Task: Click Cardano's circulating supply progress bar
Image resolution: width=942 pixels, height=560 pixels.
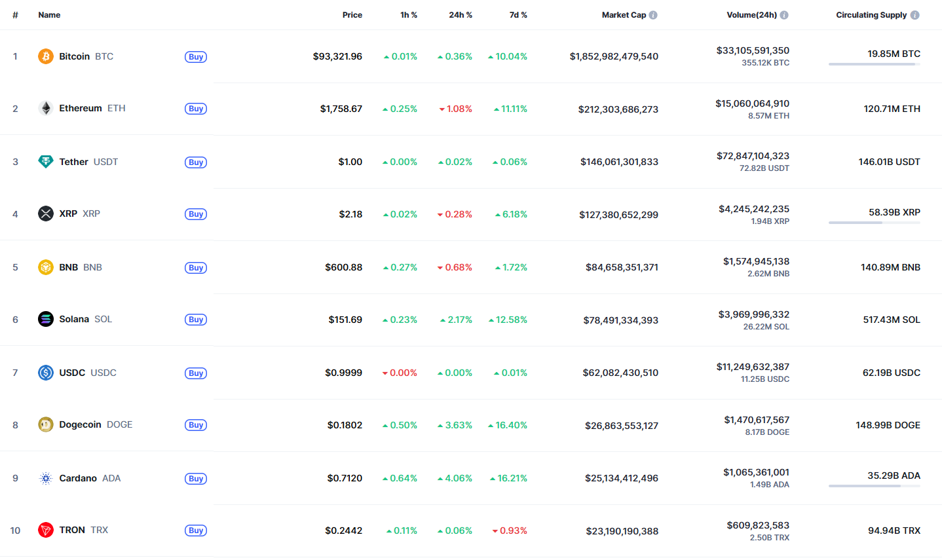Action: pos(875,486)
